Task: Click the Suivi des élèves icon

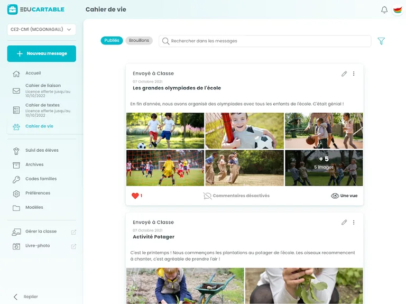Action: [x=16, y=151]
